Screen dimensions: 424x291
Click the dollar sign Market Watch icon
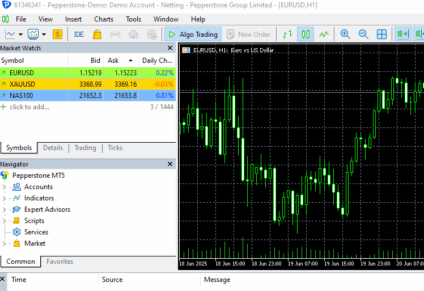57,35
